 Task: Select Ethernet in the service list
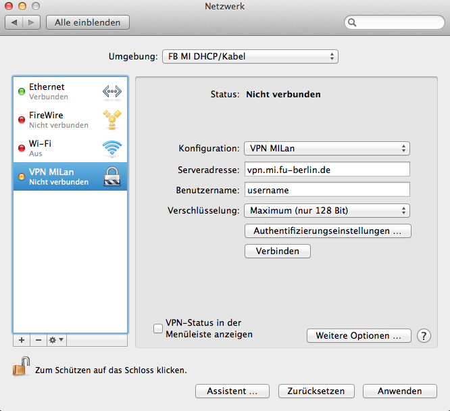[61, 92]
